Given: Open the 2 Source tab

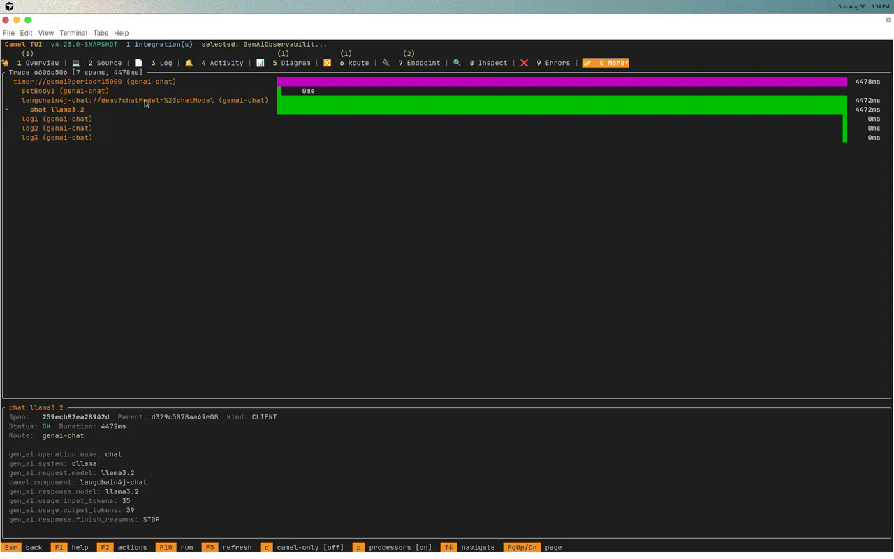Looking at the screenshot, I should (x=105, y=63).
